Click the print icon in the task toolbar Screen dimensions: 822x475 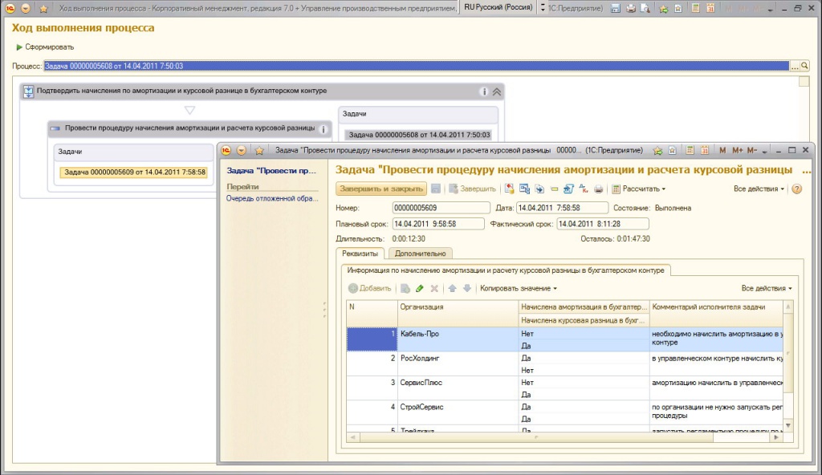pos(599,189)
